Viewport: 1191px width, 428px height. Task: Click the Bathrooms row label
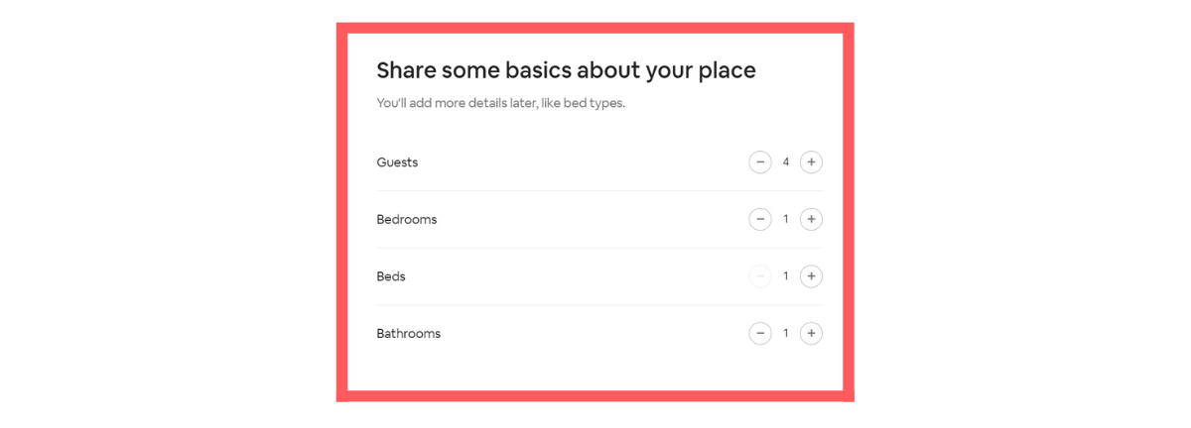coord(408,334)
